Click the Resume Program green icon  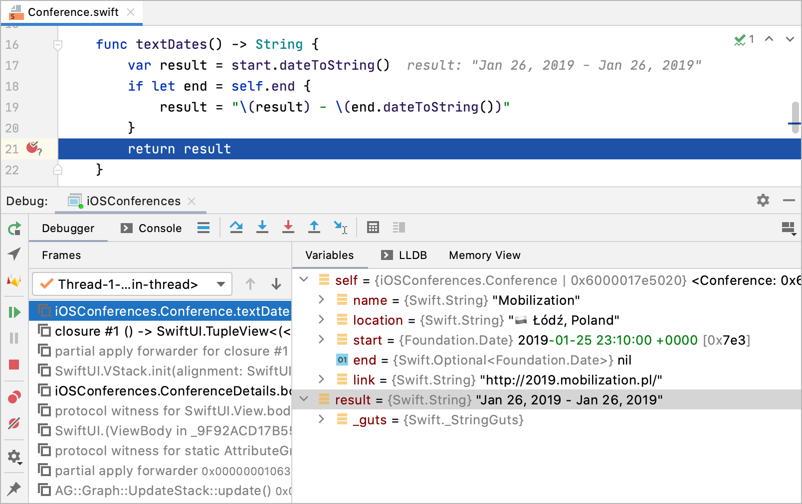tap(14, 312)
